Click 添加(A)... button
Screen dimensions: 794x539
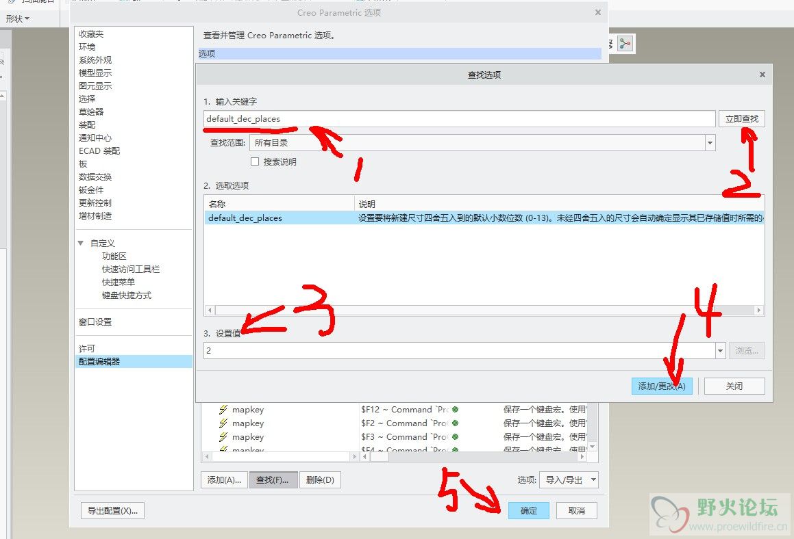pos(224,479)
